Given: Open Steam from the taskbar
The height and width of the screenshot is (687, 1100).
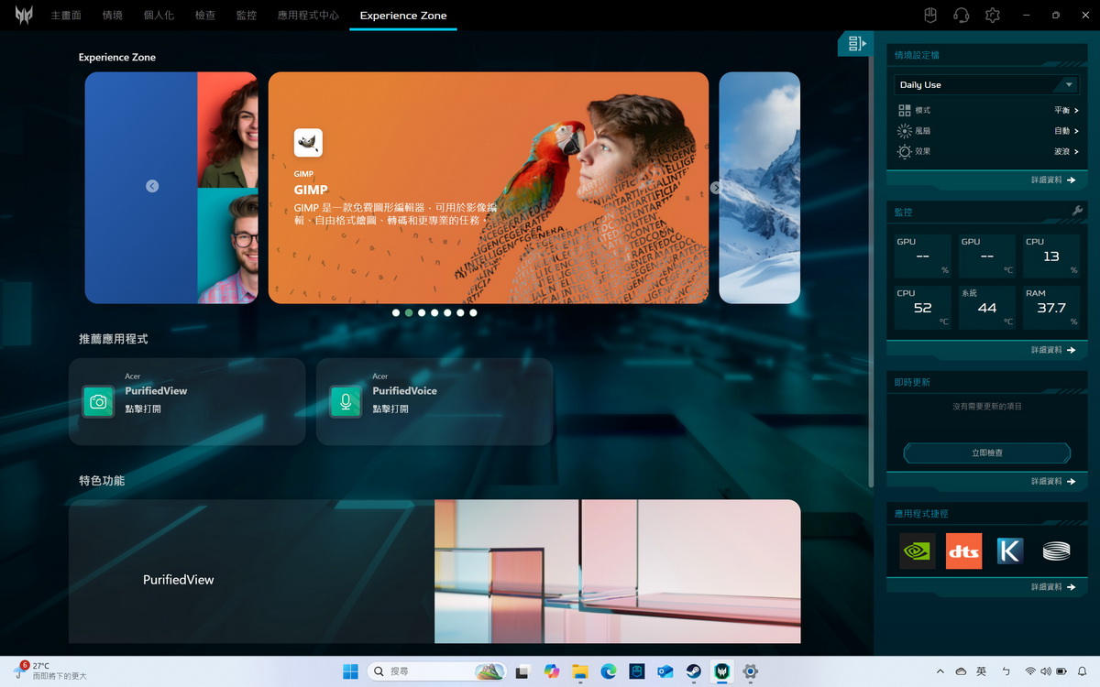Looking at the screenshot, I should 693,671.
